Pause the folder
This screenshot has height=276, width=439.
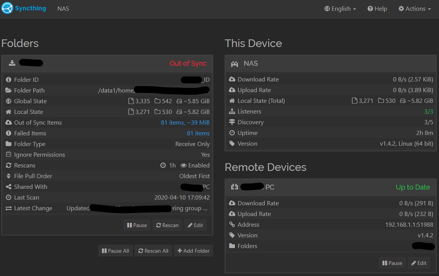(137, 225)
